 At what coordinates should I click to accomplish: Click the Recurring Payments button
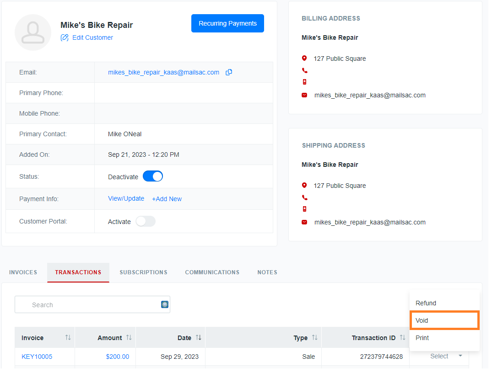click(228, 23)
